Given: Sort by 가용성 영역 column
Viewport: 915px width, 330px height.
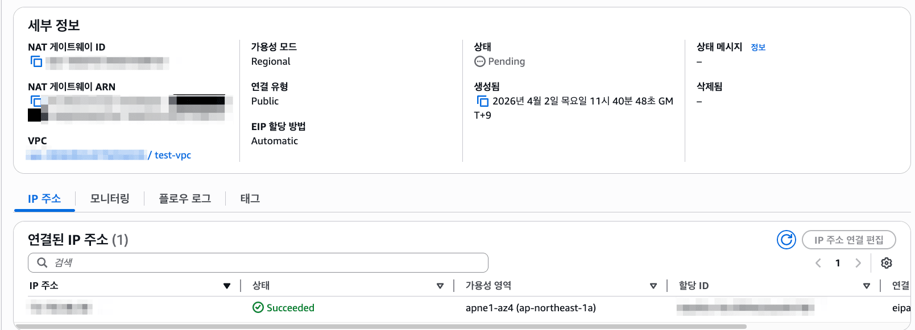Looking at the screenshot, I should pyautogui.click(x=653, y=286).
